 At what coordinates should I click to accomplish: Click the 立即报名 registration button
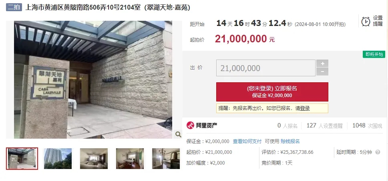tap(272, 92)
